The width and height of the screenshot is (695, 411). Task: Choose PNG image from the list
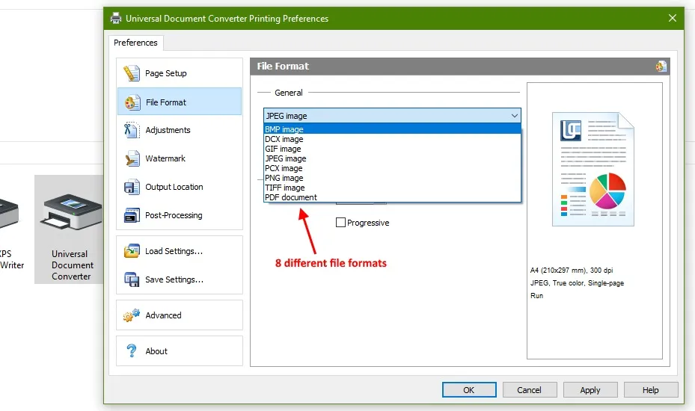click(392, 178)
